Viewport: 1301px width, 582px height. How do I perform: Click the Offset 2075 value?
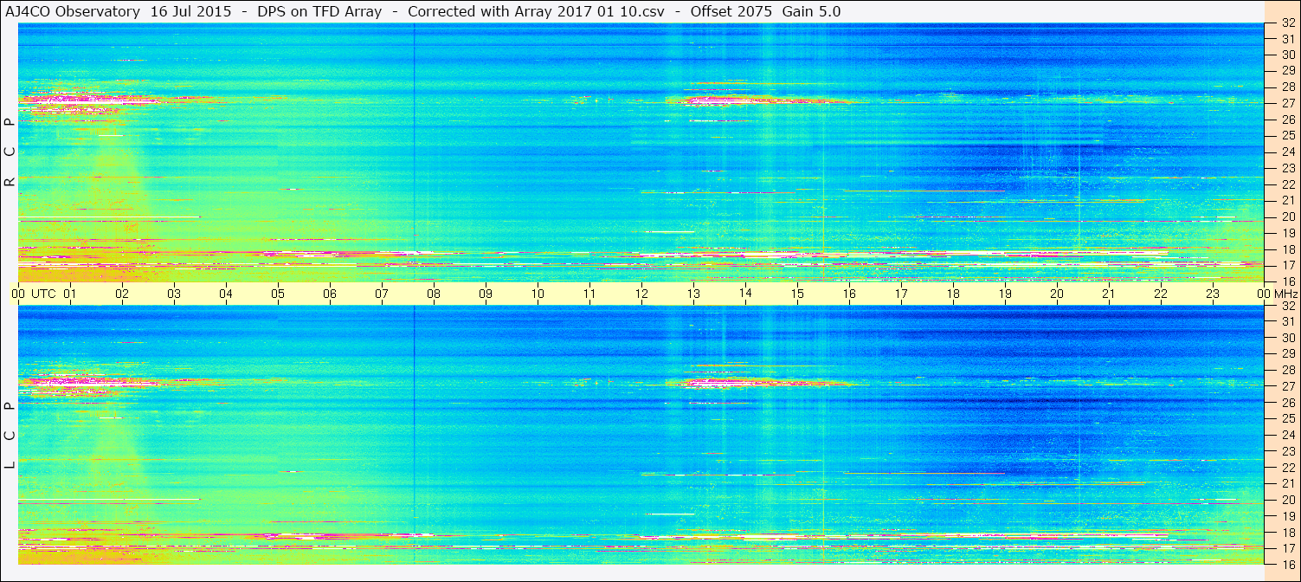(731, 12)
